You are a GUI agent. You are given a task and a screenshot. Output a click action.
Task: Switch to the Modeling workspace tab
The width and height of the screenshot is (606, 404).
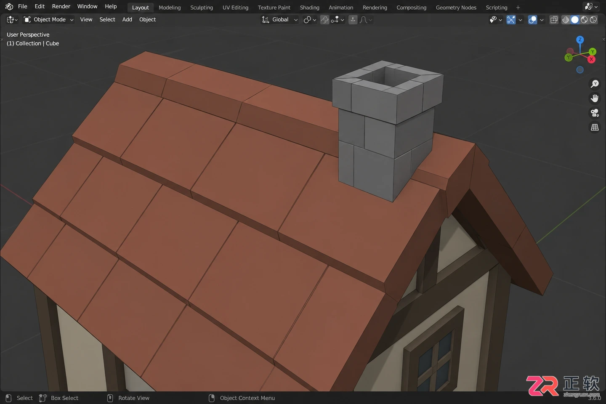[170, 8]
